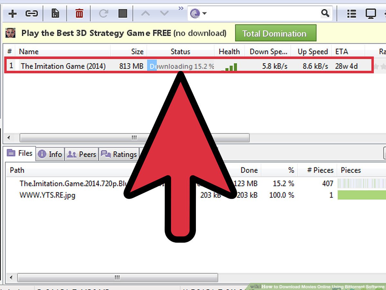The width and height of the screenshot is (386, 290).
Task: Click the piece count 1 for WWW.YTS.RE.jpg
Action: pos(331,195)
